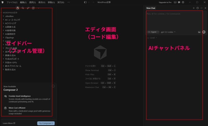Open Cursor settings gear icon
Viewport: 208px width, 126px height.
(x=183, y=2)
